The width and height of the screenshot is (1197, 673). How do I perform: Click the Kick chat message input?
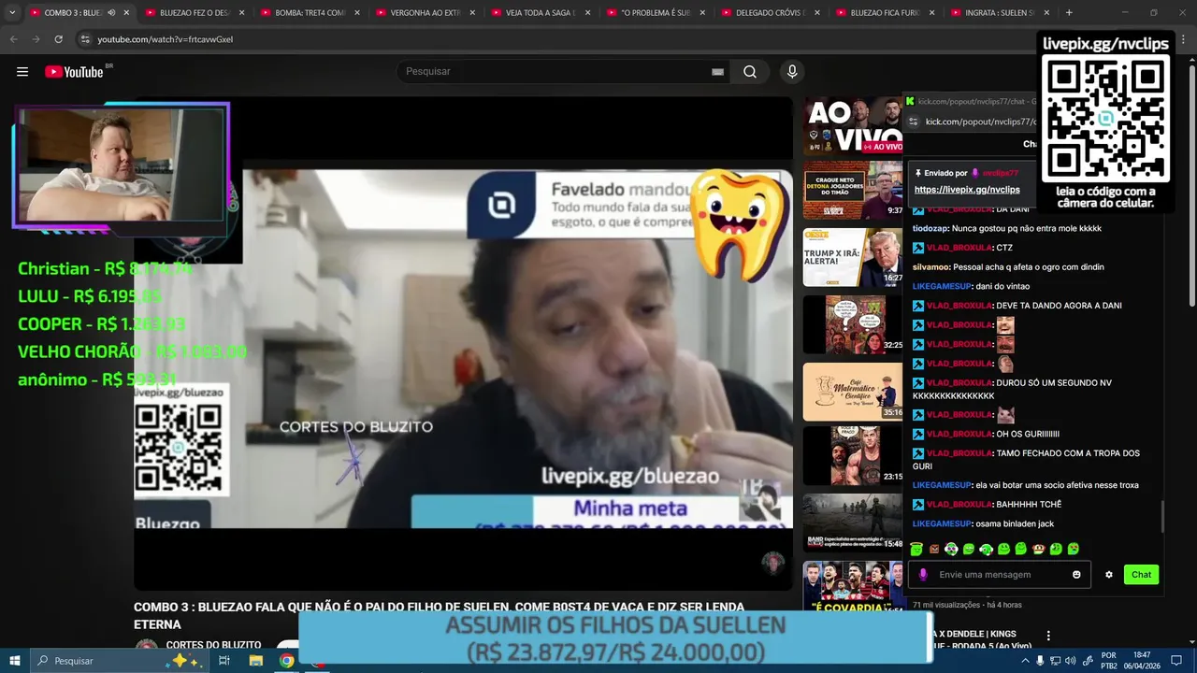998,575
